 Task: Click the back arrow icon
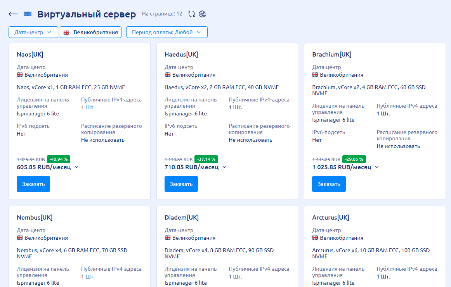click(13, 14)
